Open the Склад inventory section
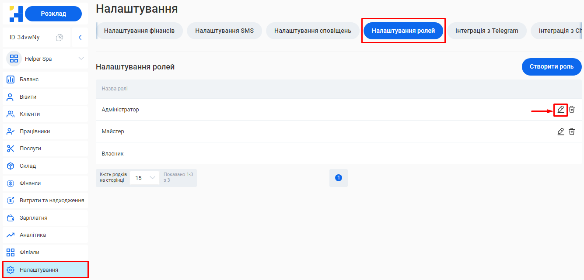584x280 pixels. [x=27, y=166]
